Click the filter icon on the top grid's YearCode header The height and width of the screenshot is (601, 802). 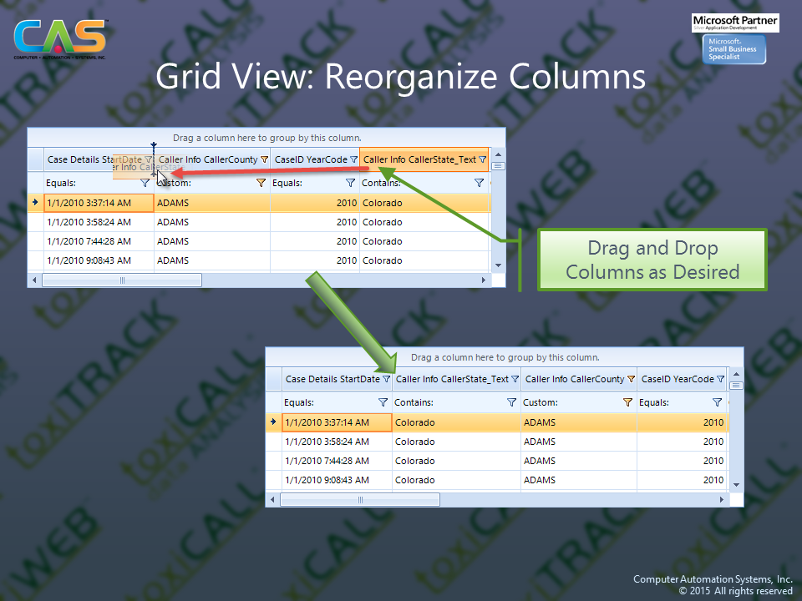click(353, 159)
